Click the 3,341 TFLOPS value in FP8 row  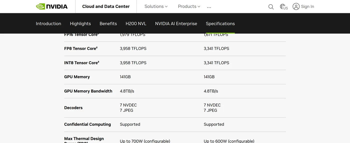click(x=216, y=48)
